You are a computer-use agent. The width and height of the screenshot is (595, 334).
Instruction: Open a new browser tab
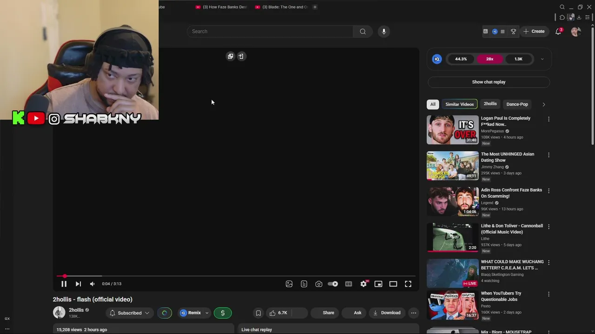315,7
